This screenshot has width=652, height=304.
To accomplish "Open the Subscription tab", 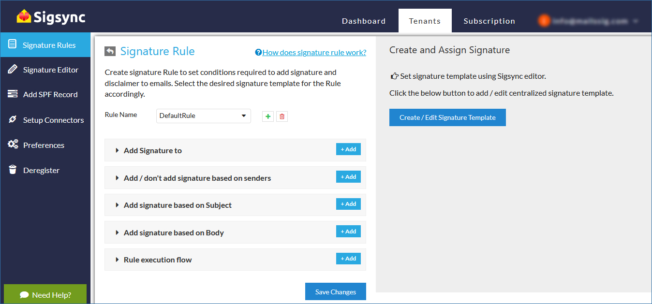I will [489, 21].
